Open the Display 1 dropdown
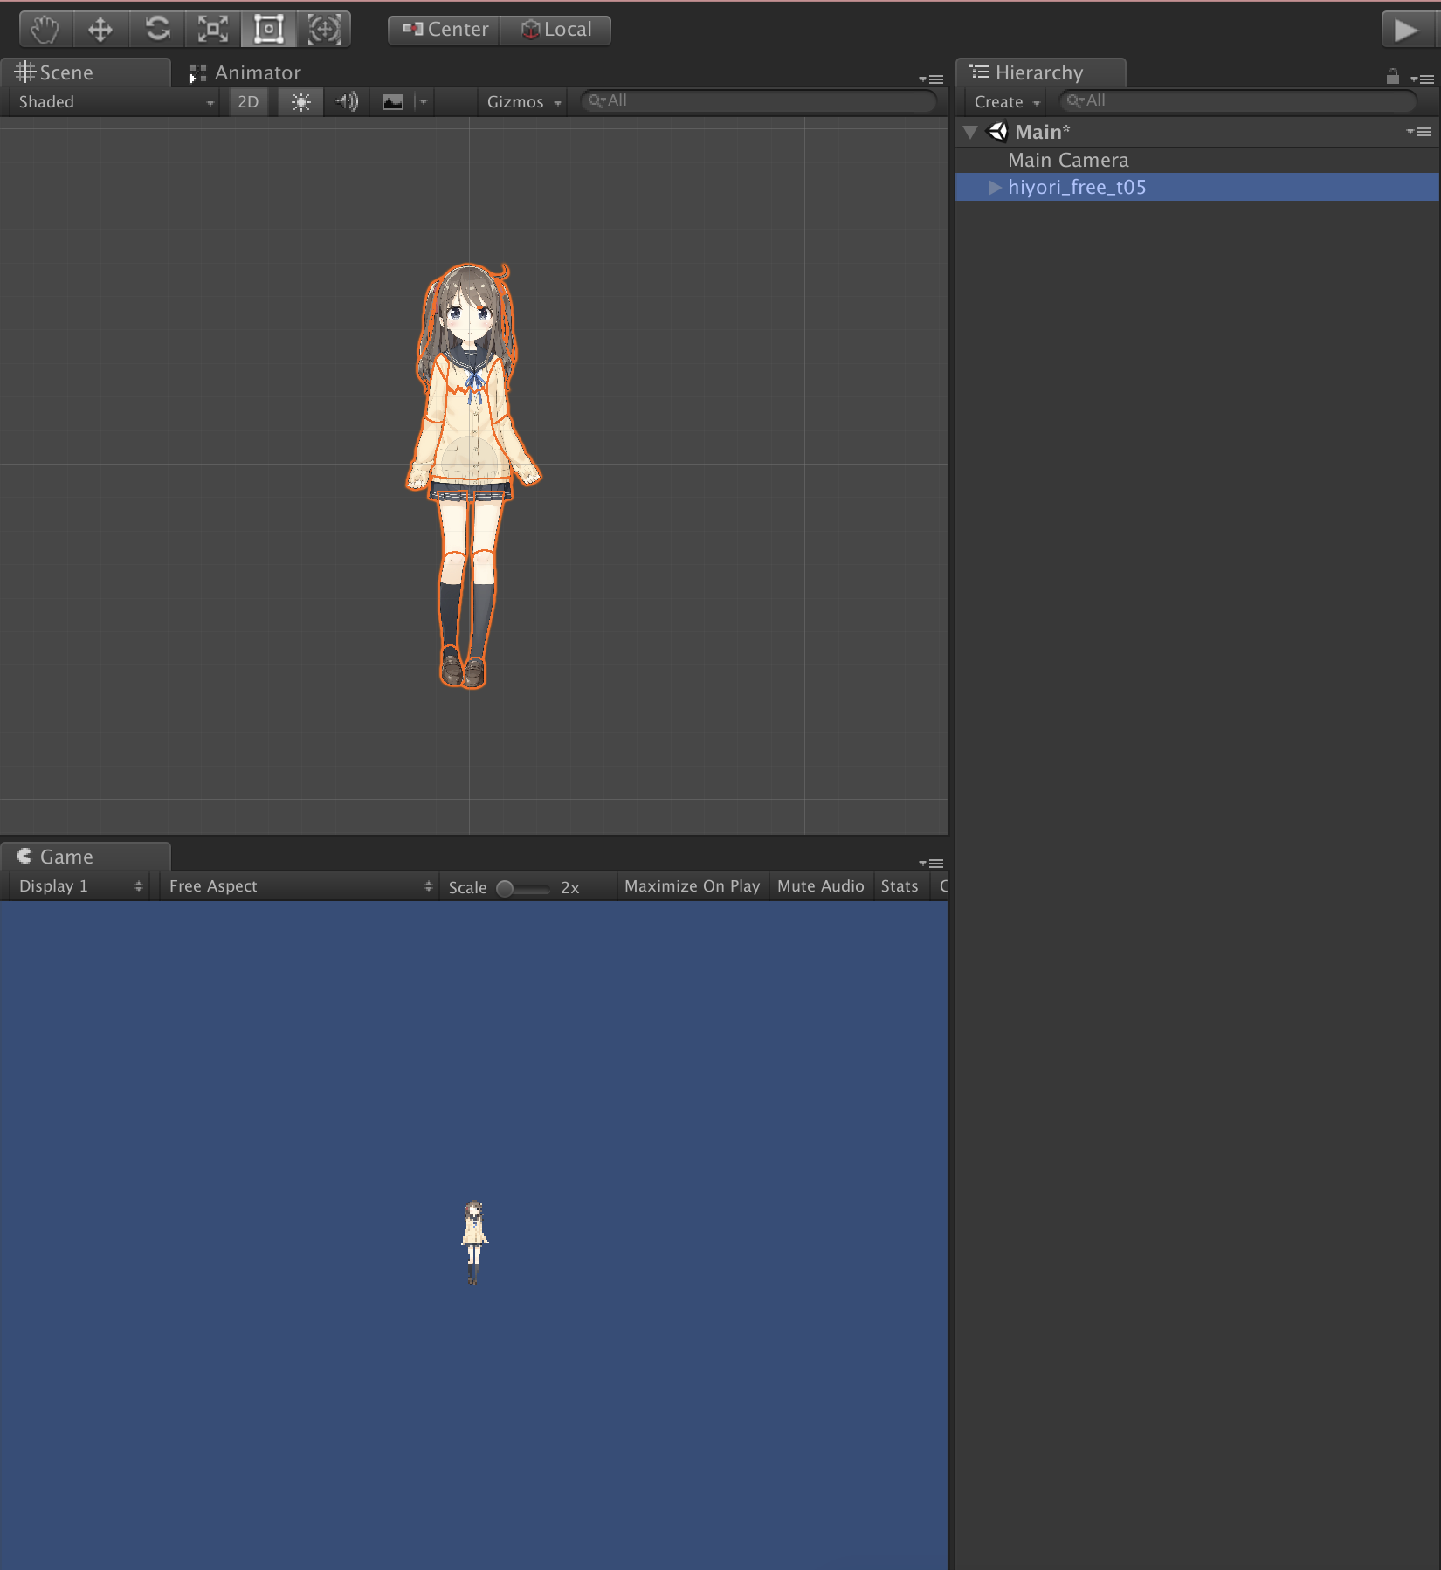This screenshot has height=1570, width=1441. (79, 886)
